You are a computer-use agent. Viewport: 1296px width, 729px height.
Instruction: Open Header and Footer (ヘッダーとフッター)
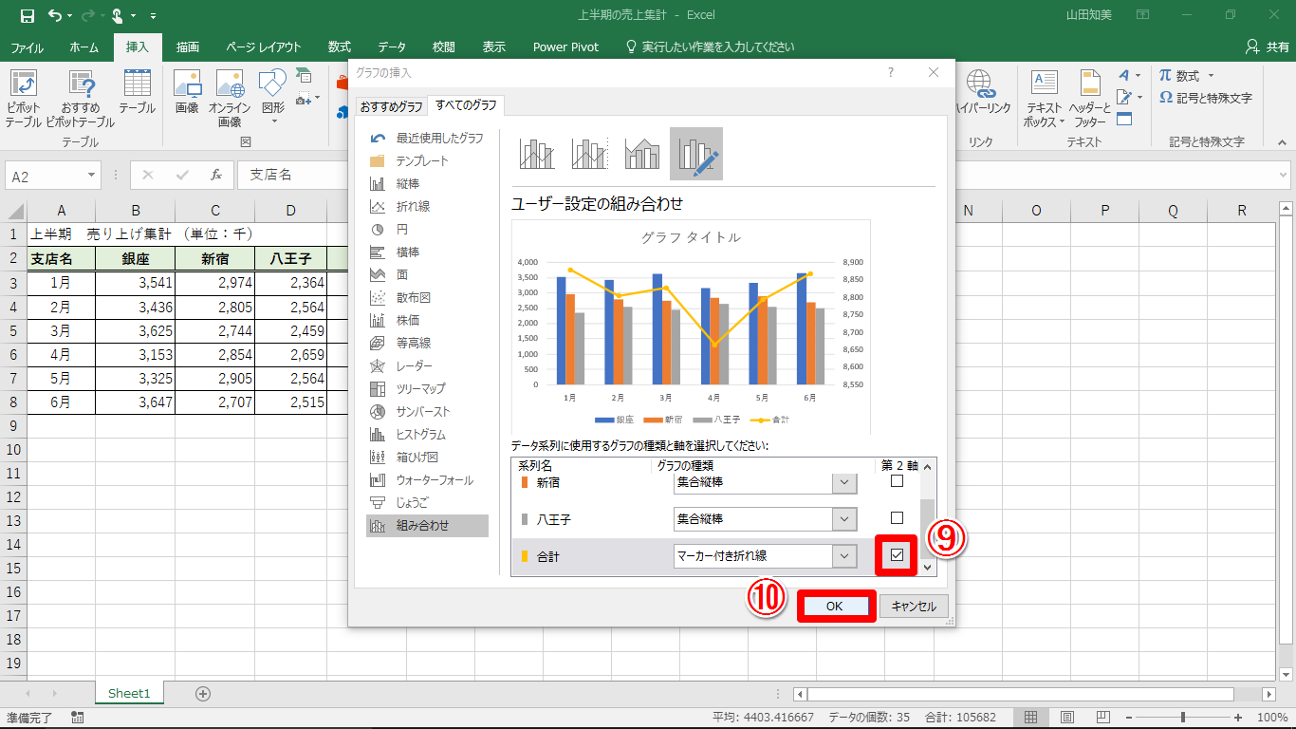click(x=1088, y=99)
